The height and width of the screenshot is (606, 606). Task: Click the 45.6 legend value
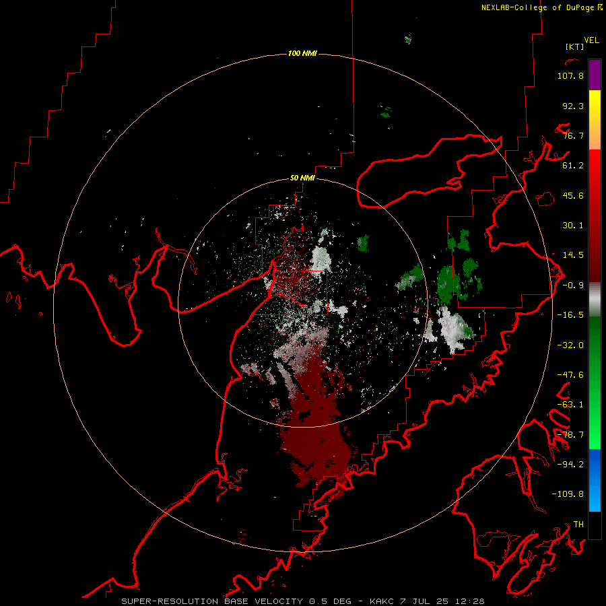pyautogui.click(x=573, y=195)
